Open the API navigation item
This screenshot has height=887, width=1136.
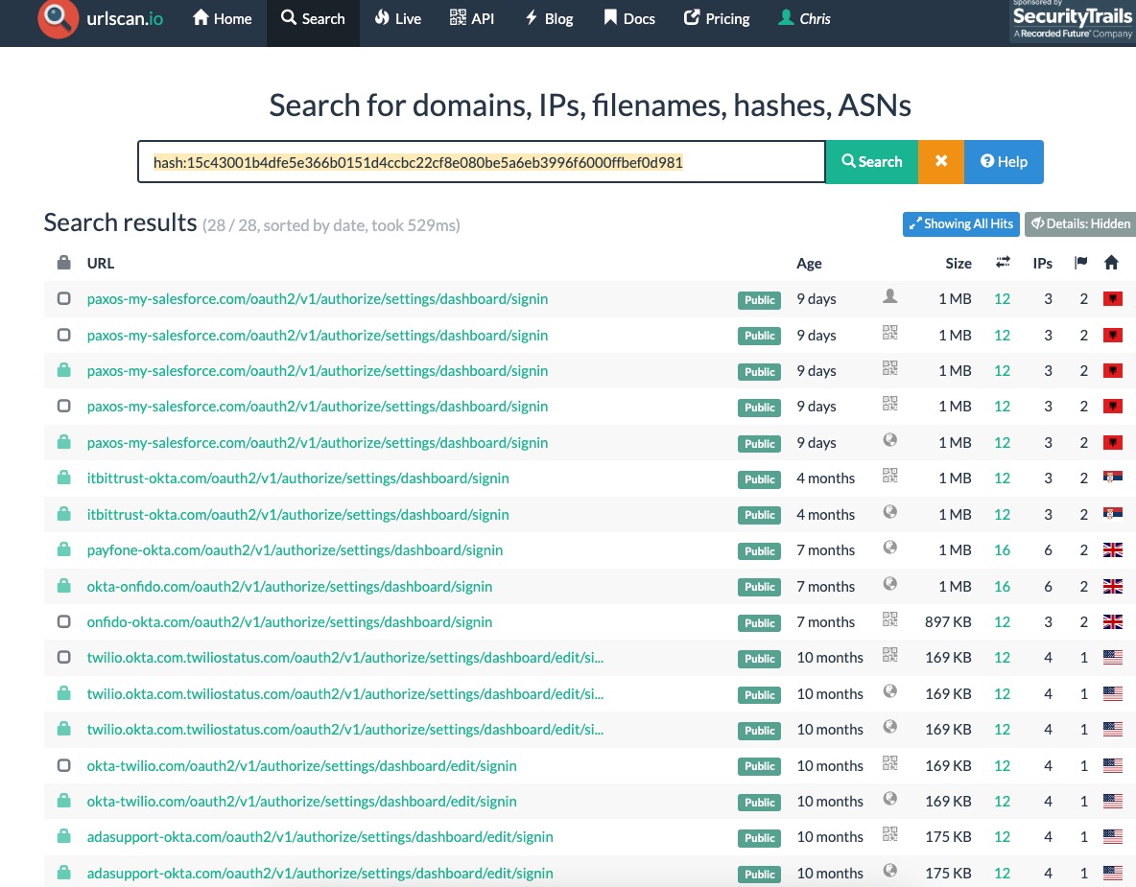pyautogui.click(x=472, y=19)
